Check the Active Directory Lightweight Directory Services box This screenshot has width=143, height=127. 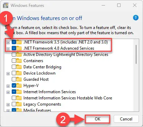click(x=14, y=55)
